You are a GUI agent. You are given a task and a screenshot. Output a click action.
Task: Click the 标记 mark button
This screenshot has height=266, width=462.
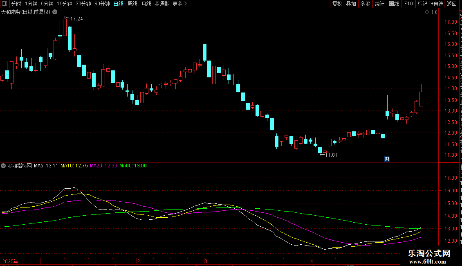tap(422, 4)
